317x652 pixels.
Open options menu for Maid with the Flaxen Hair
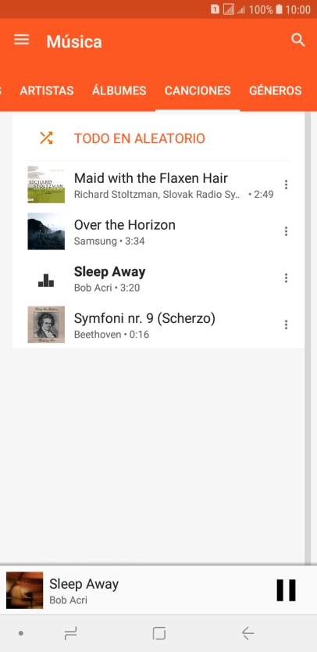click(286, 184)
